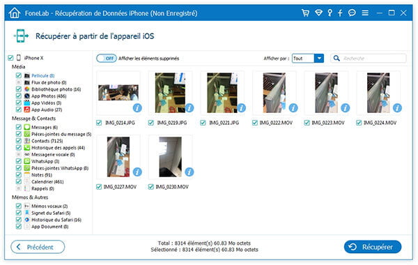Image resolution: width=418 pixels, height=265 pixels.
Task: Uncheck the Mémos vocaux checkbox
Action: (x=18, y=206)
